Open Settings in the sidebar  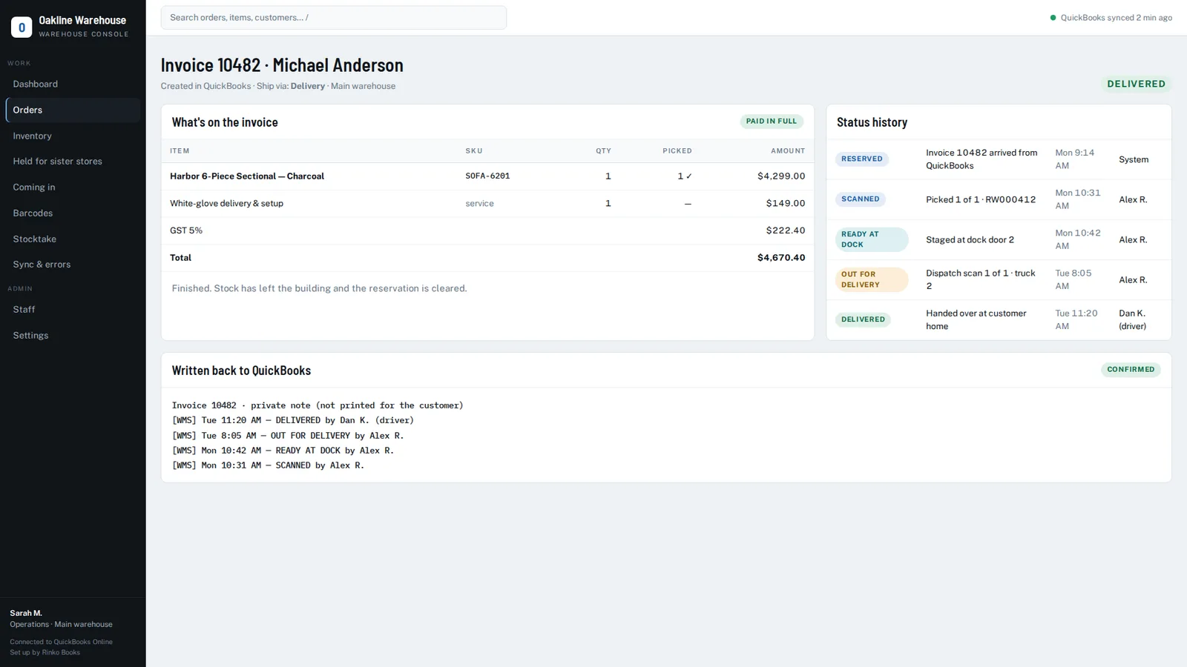(73, 336)
